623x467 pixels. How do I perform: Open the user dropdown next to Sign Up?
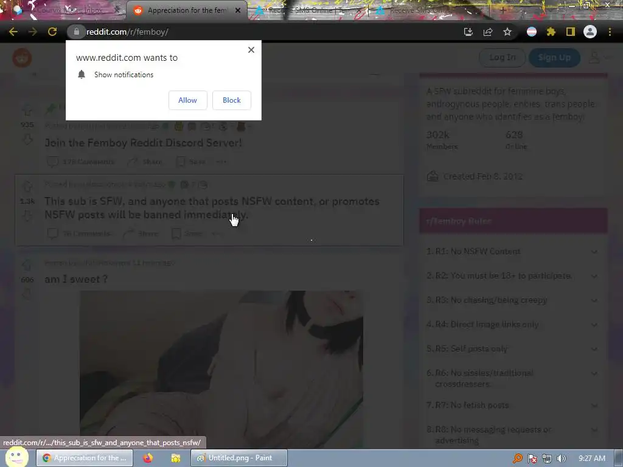(x=599, y=58)
